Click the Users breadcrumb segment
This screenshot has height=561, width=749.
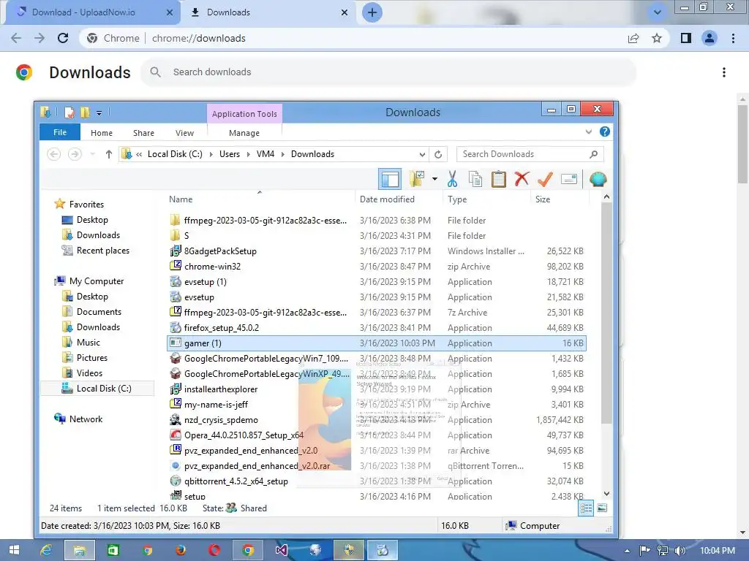[229, 154]
